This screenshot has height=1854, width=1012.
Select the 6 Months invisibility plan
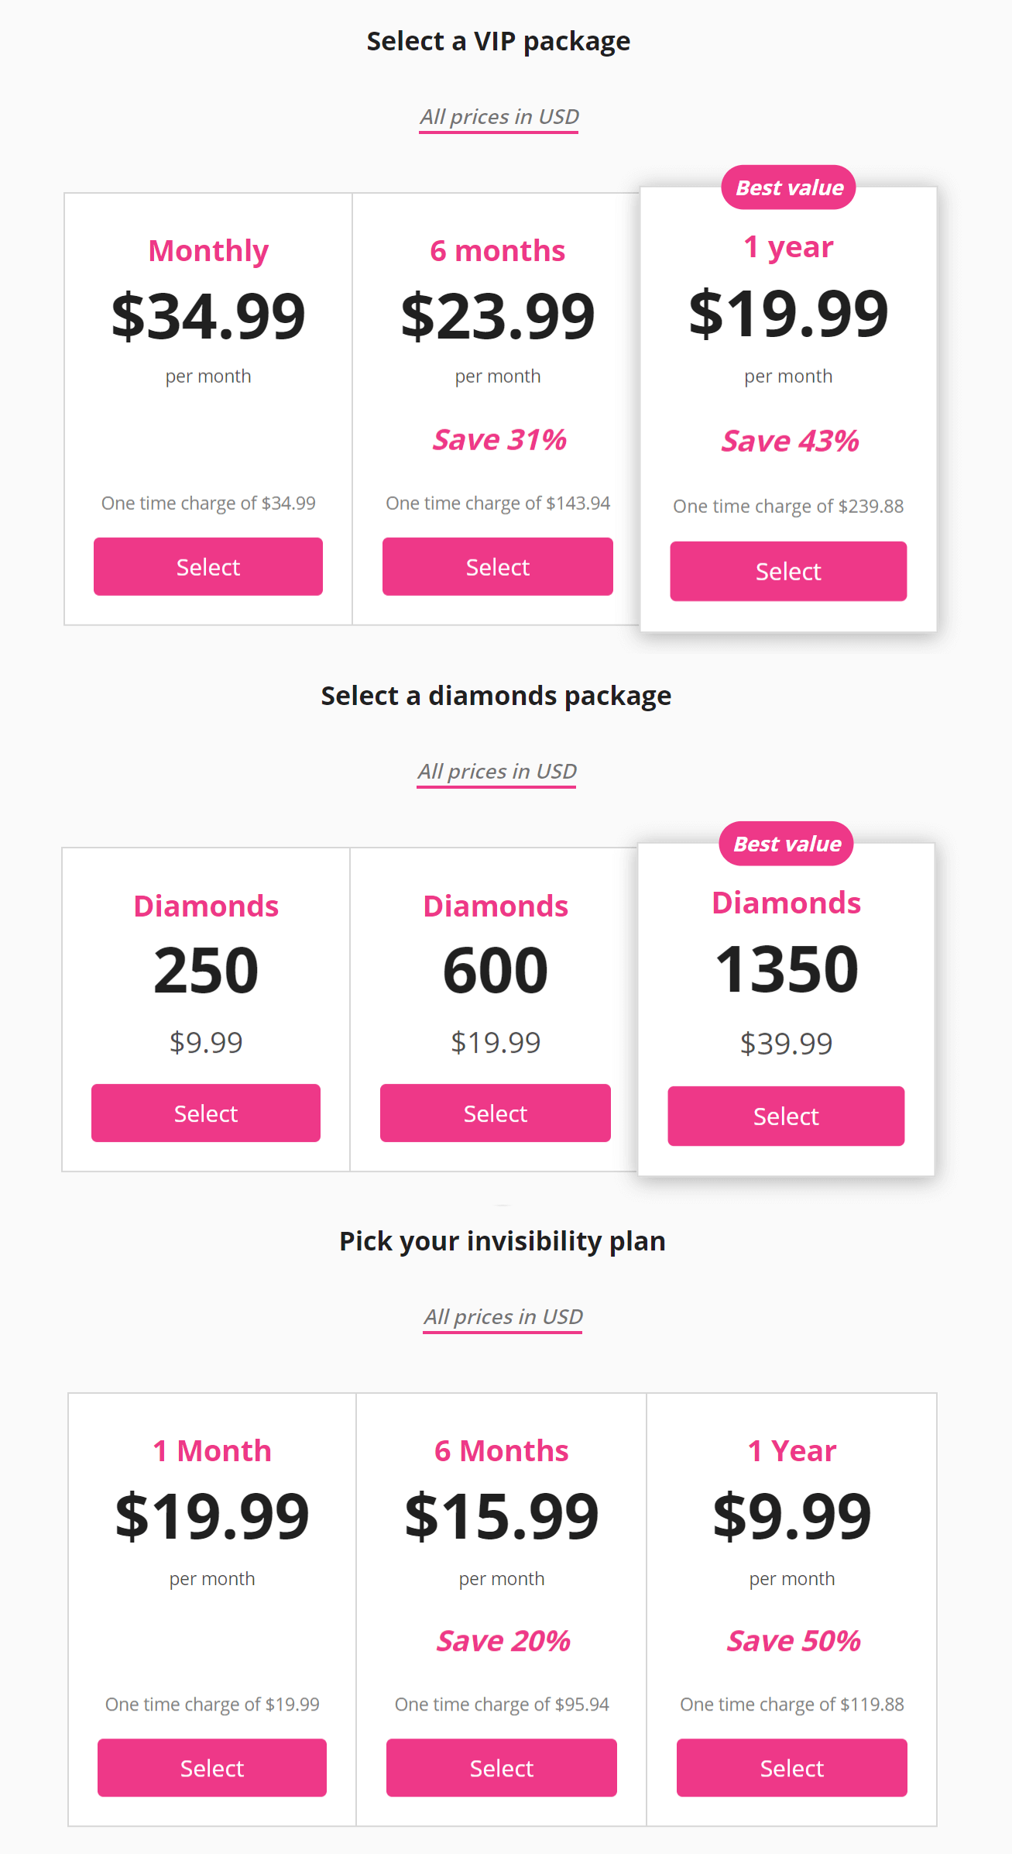(x=501, y=1767)
